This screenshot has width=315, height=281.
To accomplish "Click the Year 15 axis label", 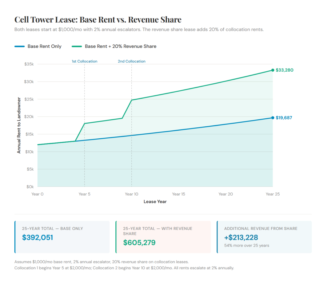I will [178, 194].
